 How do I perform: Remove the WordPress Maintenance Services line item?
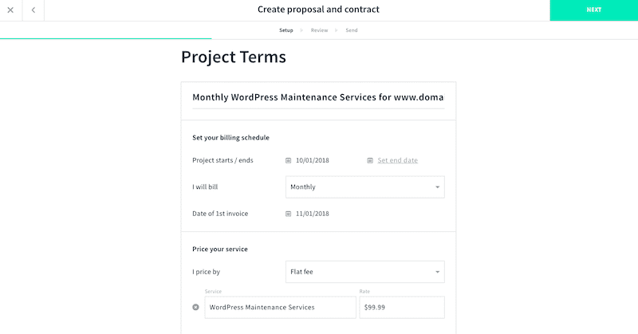(195, 307)
